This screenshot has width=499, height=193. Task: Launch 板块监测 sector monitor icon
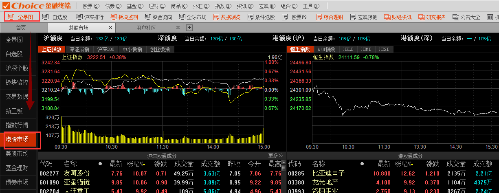coord(124,17)
